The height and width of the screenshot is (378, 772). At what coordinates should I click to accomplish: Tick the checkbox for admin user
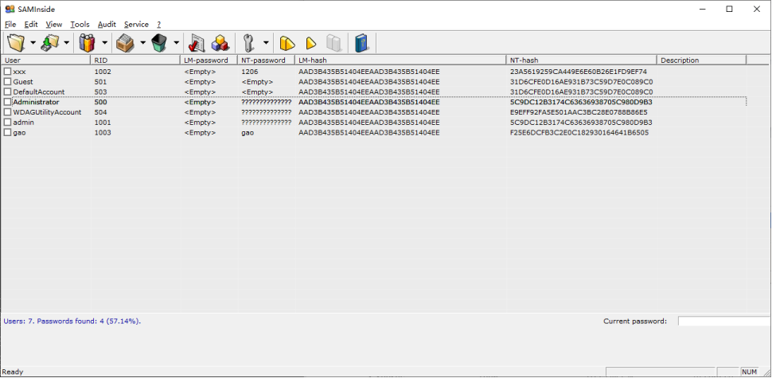(7, 122)
